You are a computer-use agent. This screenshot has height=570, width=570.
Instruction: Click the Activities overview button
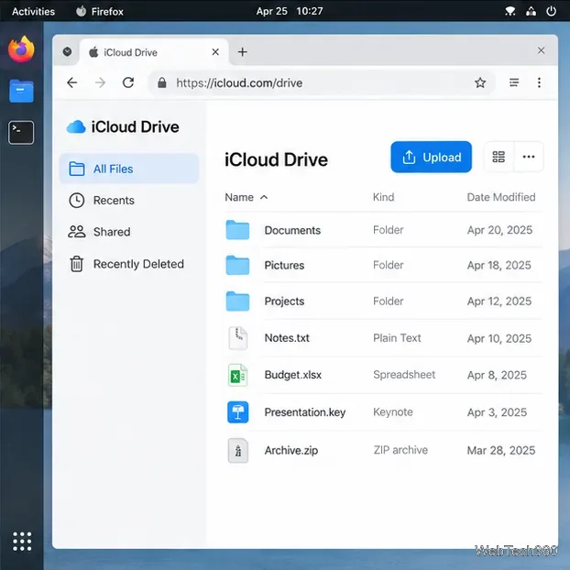click(33, 11)
